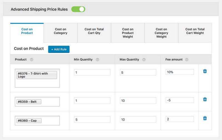Open Fee amount help icon
The height and width of the screenshot is (140, 222).
point(187,59)
